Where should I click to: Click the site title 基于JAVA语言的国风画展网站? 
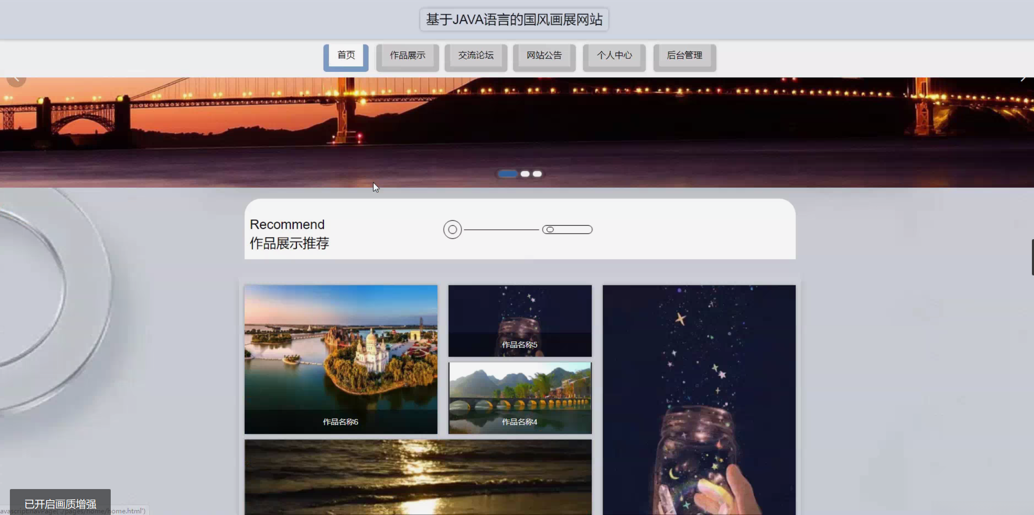coord(514,20)
